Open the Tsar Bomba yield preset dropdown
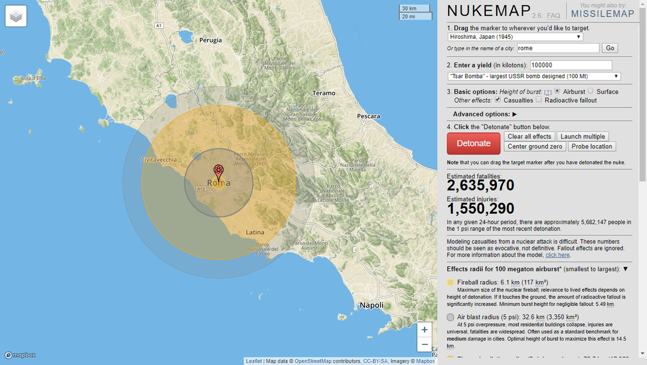 tap(532, 76)
